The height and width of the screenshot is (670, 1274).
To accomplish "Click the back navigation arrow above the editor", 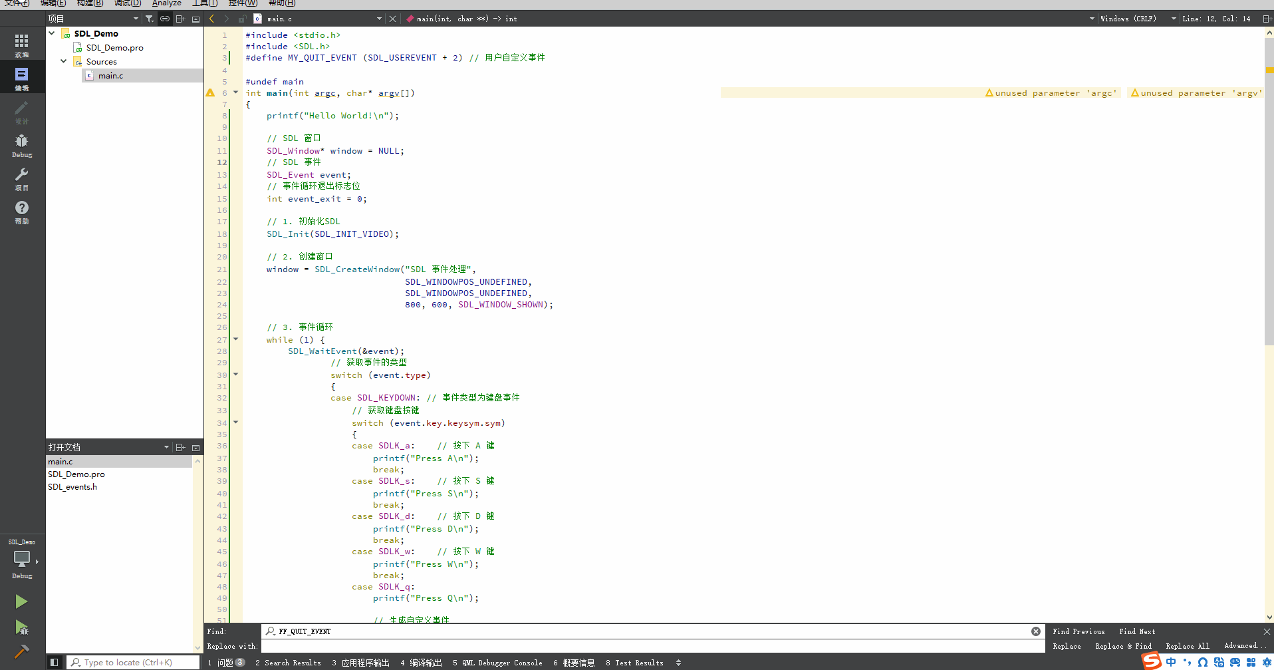I will (211, 19).
